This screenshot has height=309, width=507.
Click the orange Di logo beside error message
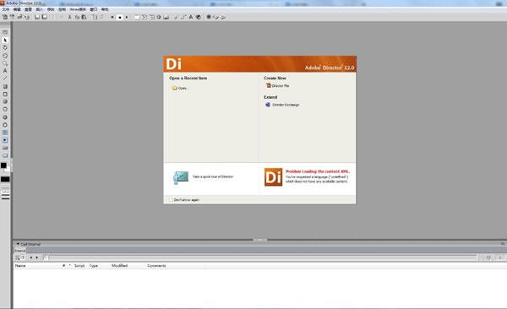click(273, 176)
